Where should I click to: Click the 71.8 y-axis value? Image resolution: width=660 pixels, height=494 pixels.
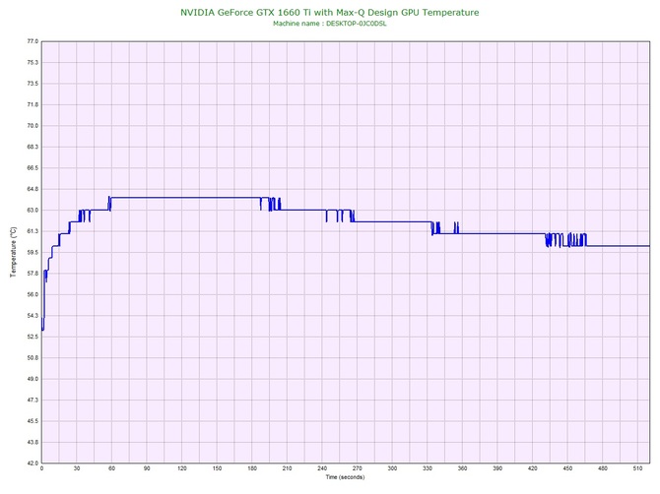[x=33, y=104]
